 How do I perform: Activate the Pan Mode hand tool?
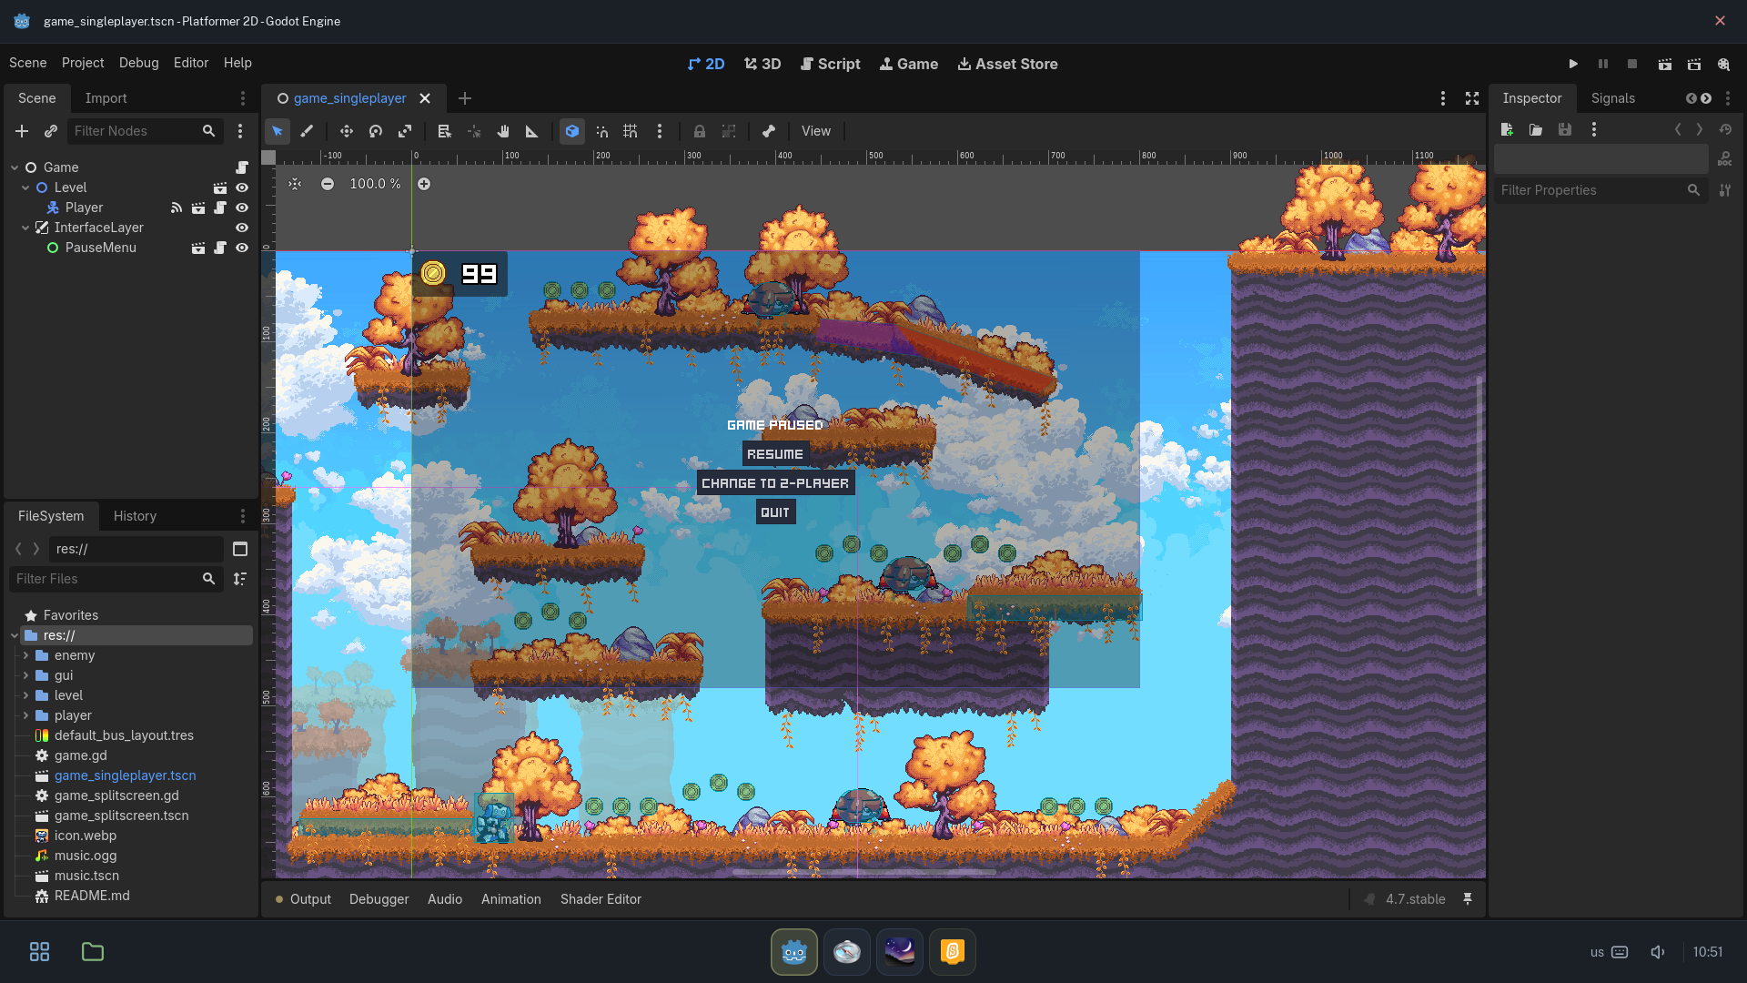click(503, 131)
